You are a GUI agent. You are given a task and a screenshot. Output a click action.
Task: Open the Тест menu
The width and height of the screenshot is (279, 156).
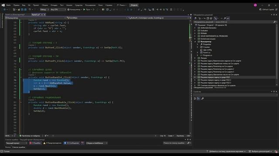click(x=61, y=5)
